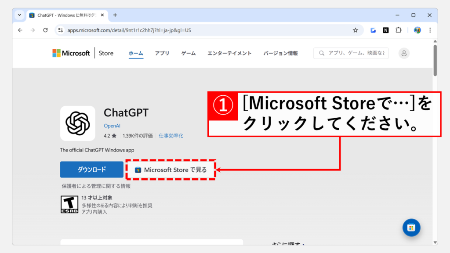Click the ChatGPT app title
This screenshot has height=253, width=450.
(126, 113)
